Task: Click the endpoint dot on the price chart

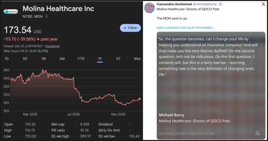Action: pos(140,99)
